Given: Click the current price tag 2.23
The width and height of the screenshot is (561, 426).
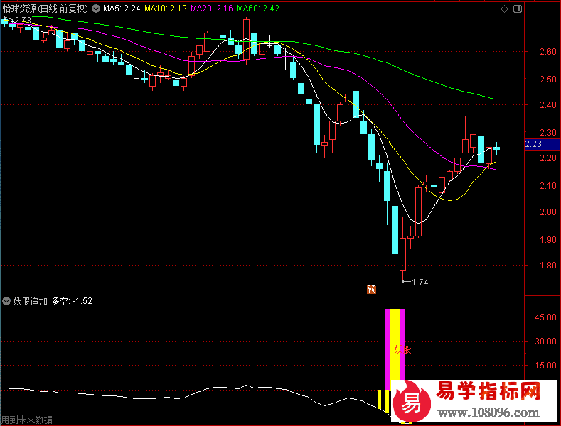Looking at the screenshot, I should point(542,144).
